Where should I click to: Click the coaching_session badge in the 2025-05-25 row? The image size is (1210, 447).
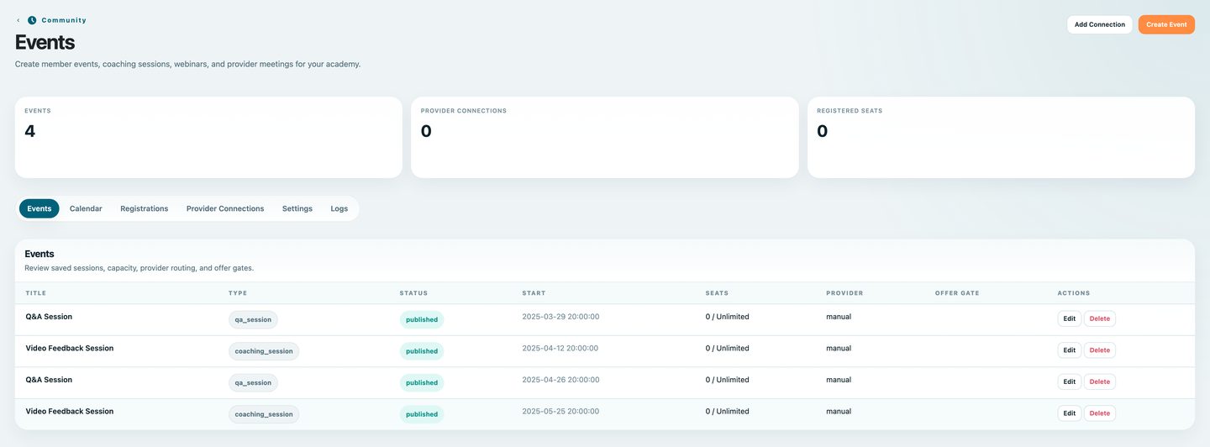264,414
